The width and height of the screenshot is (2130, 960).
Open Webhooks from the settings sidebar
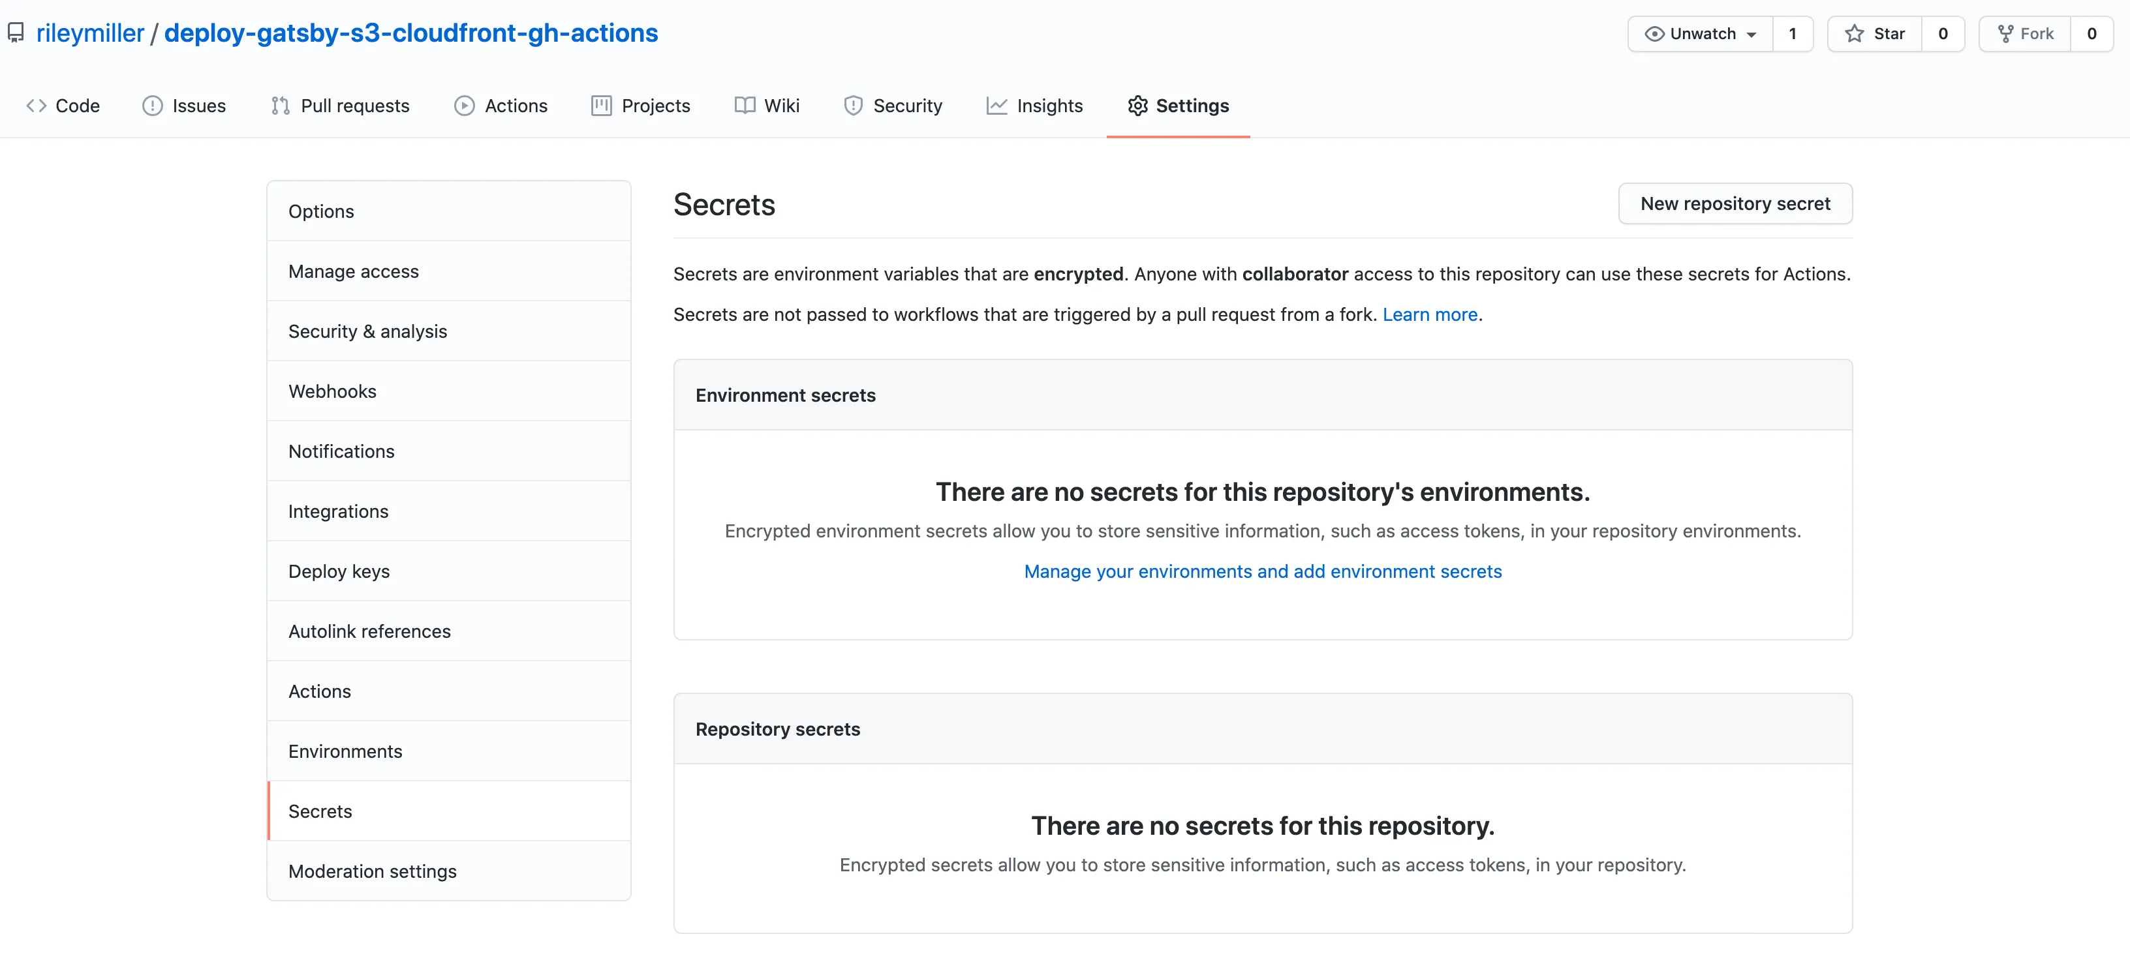pos(332,391)
